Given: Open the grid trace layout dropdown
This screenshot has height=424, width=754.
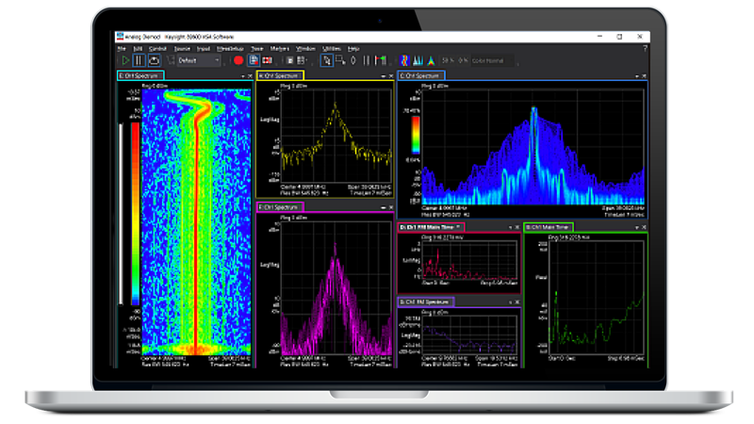Looking at the screenshot, I should coord(302,60).
